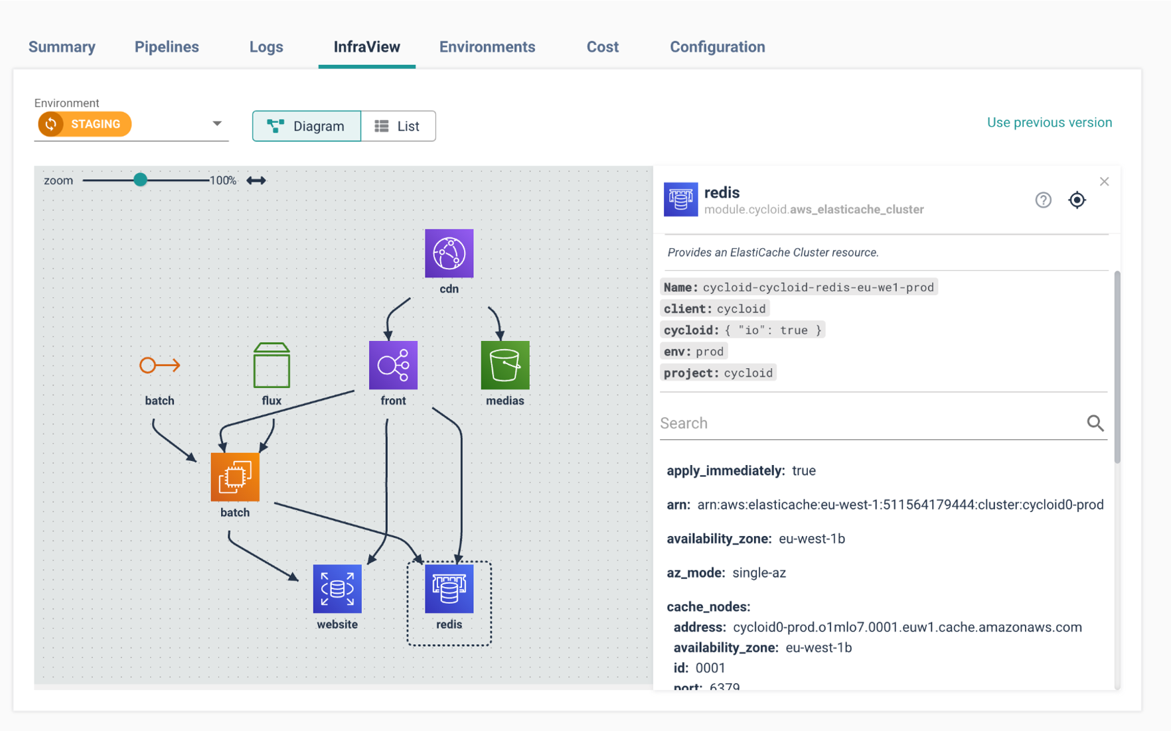
Task: Click the 'env: prod' tag
Action: click(x=694, y=352)
